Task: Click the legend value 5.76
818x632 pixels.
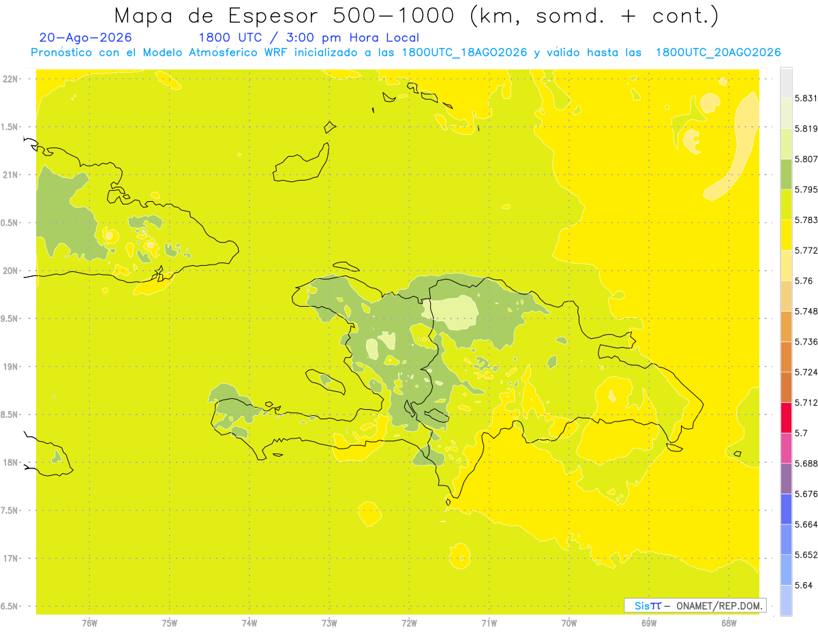Action: tap(804, 281)
